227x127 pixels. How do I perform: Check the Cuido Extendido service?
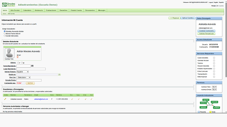(214, 58)
